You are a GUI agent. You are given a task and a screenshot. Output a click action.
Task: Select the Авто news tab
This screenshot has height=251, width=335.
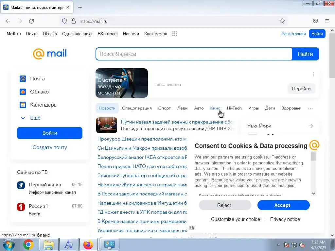coord(199,108)
